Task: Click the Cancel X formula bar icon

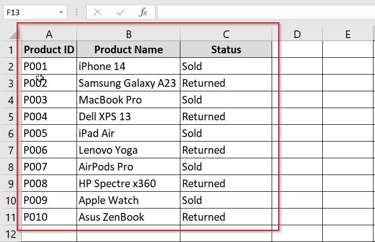Action: [98, 12]
